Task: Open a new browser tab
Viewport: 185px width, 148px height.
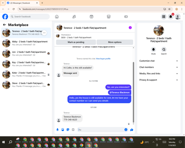Action: click(x=42, y=3)
